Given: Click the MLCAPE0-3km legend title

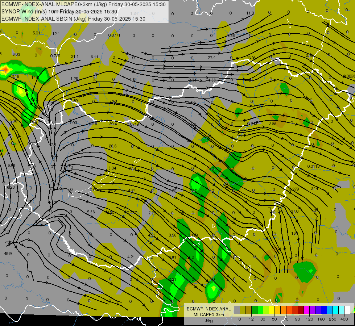Looking at the screenshot, I should coord(209,315).
